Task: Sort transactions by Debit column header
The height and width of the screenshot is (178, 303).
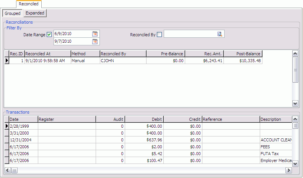Action: pyautogui.click(x=144, y=119)
